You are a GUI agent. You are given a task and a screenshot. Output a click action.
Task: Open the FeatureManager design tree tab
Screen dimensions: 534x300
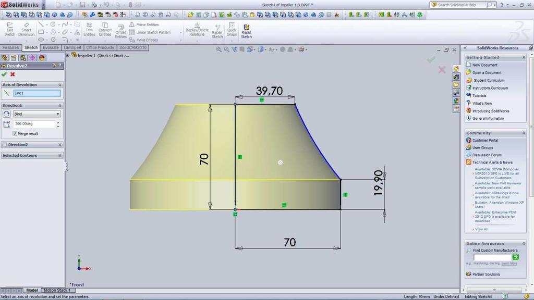click(4, 58)
